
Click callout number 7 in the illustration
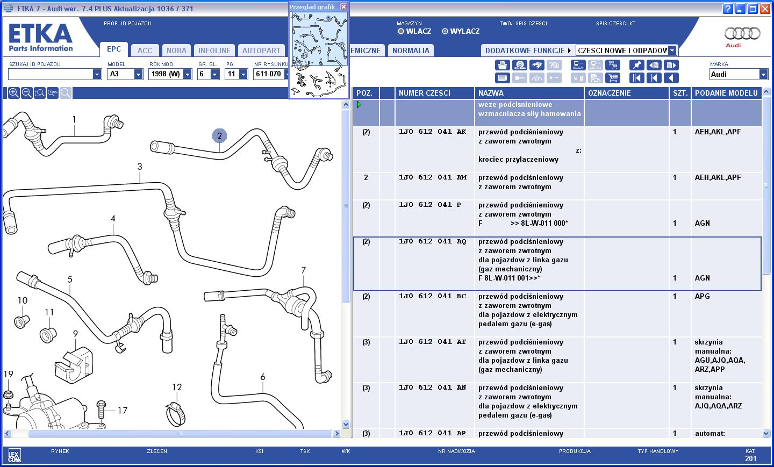coord(304,270)
